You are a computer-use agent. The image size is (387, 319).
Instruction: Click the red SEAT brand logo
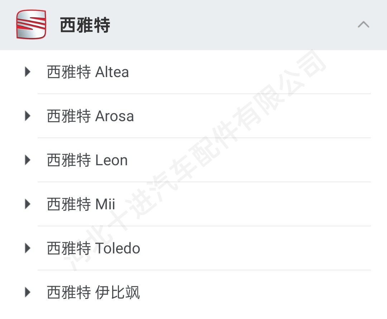pos(31,24)
